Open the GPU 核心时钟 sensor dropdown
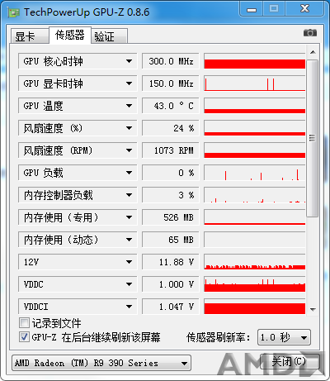Viewport: 330px width, 381px height. point(78,61)
